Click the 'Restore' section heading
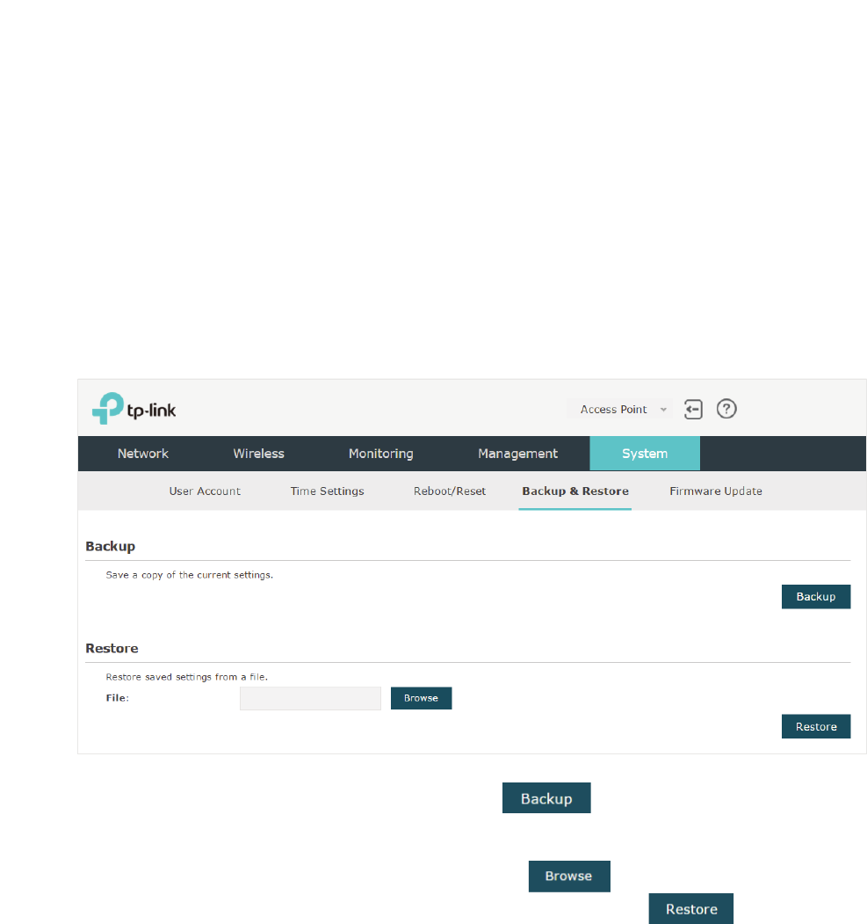Viewport: 867px width, 924px height. click(112, 648)
